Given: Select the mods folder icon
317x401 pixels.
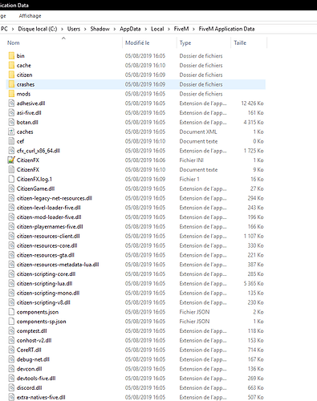Looking at the screenshot, I should click(11, 94).
